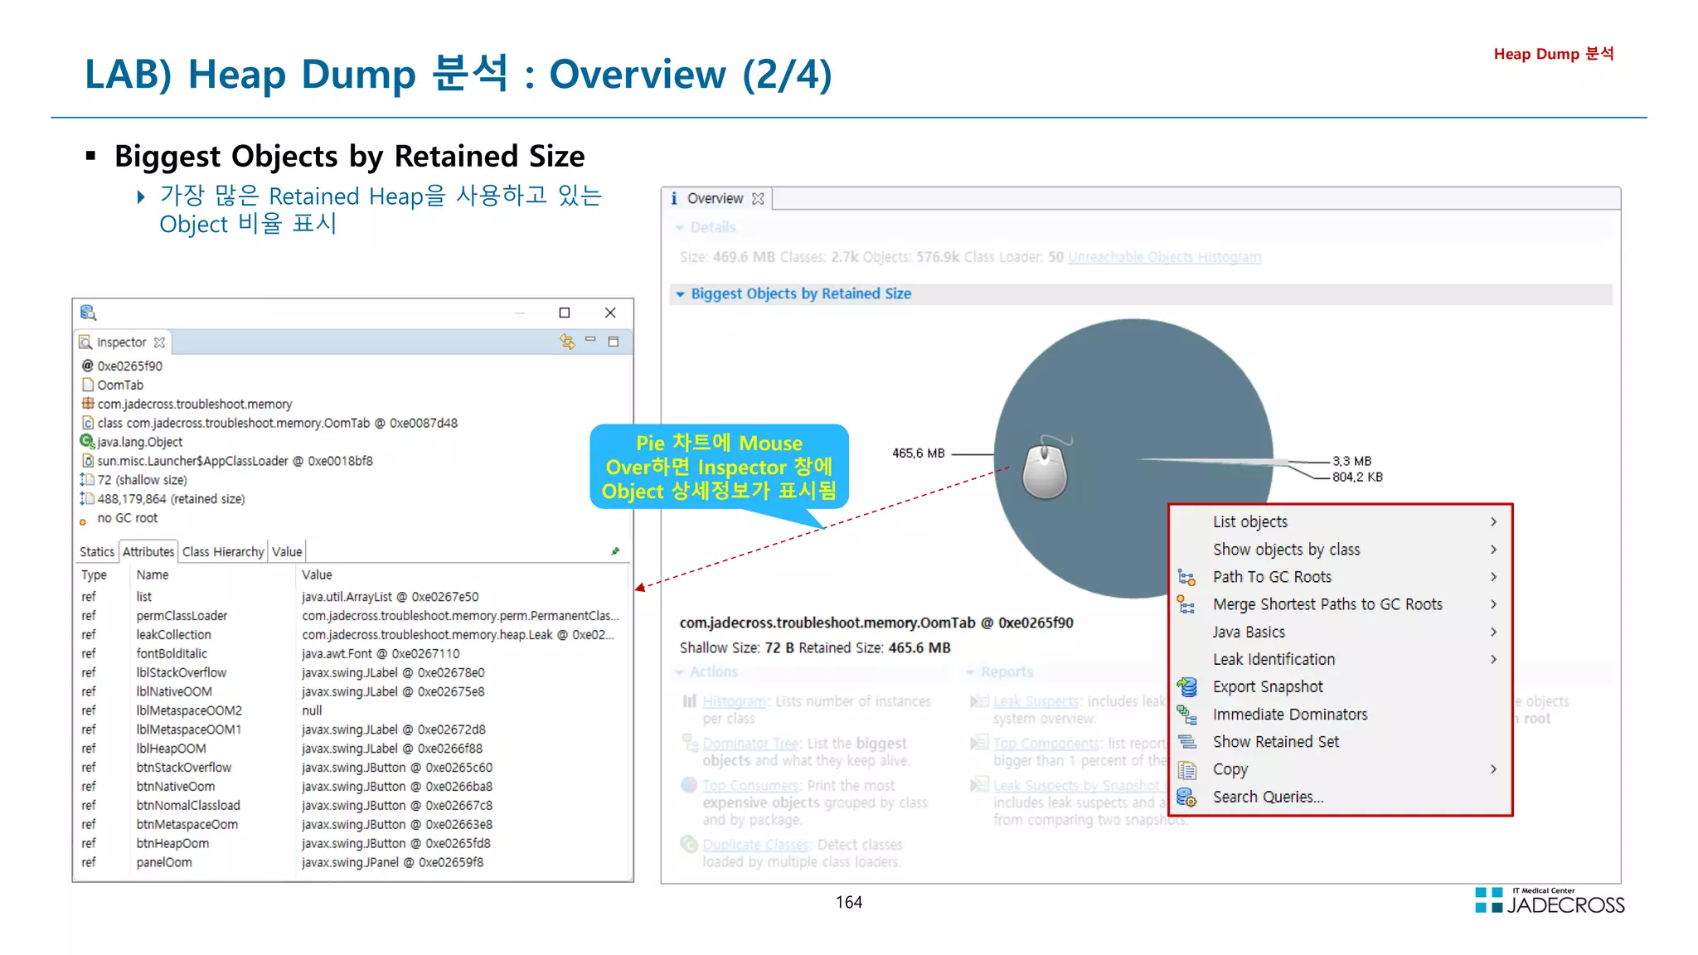Expand the Show objects by class arrow

point(1493,550)
